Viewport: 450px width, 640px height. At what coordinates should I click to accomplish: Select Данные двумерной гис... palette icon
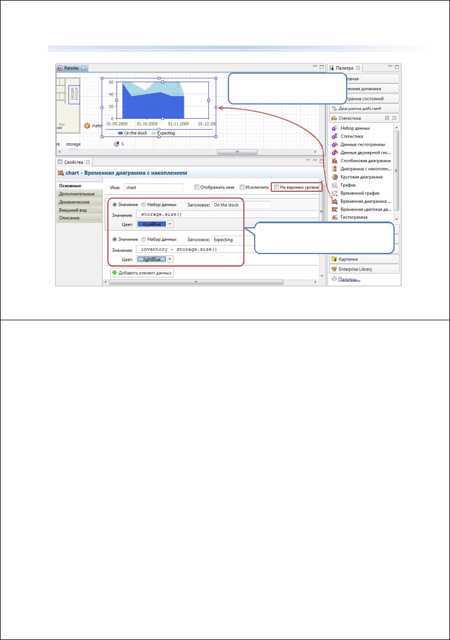click(x=335, y=152)
